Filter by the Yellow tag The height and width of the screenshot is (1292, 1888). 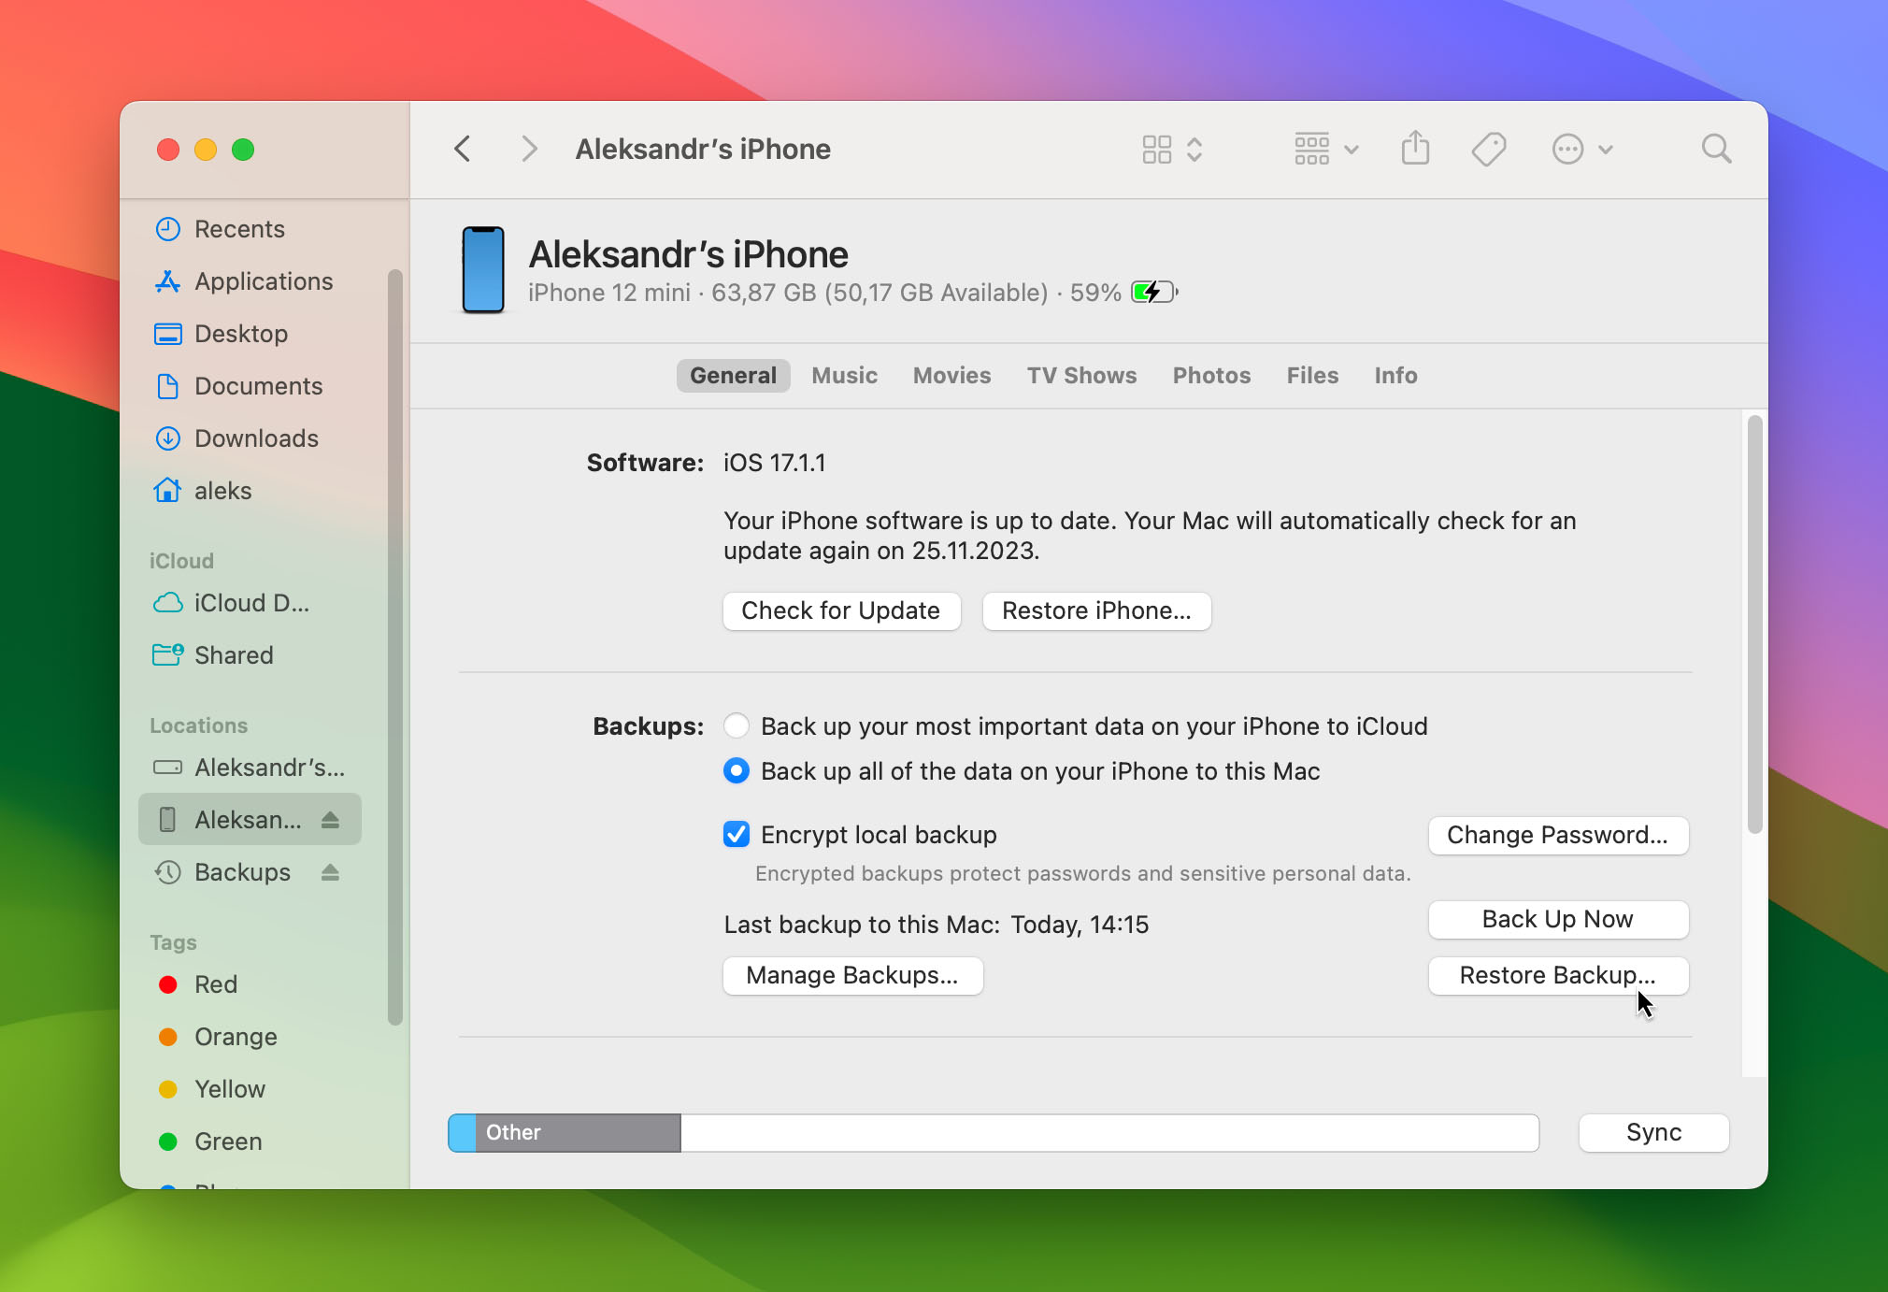click(250, 1089)
